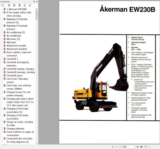
Task: Select 'Changing of the brake accumulator (2)' bookmark
Action: click(17, 110)
